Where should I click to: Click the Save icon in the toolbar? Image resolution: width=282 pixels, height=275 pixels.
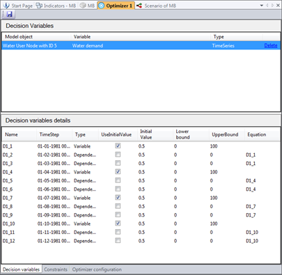(10, 15)
